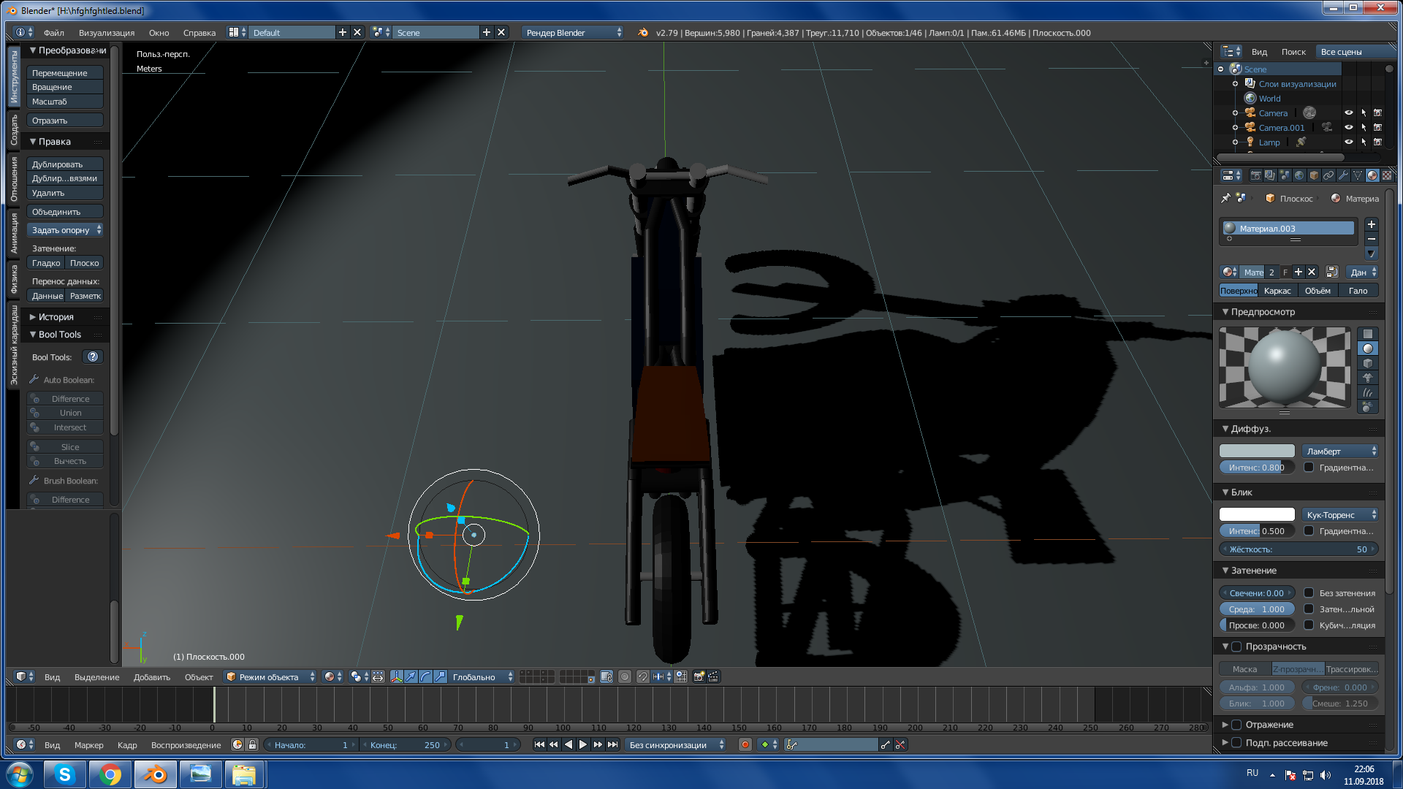Viewport: 1403px width, 789px height.
Task: Click the add material slot plus button
Action: [x=1372, y=225]
